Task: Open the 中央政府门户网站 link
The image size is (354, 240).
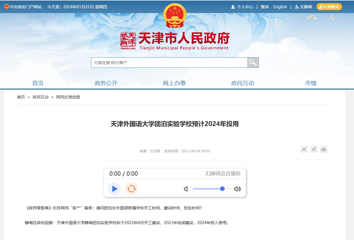Action: click(x=23, y=7)
